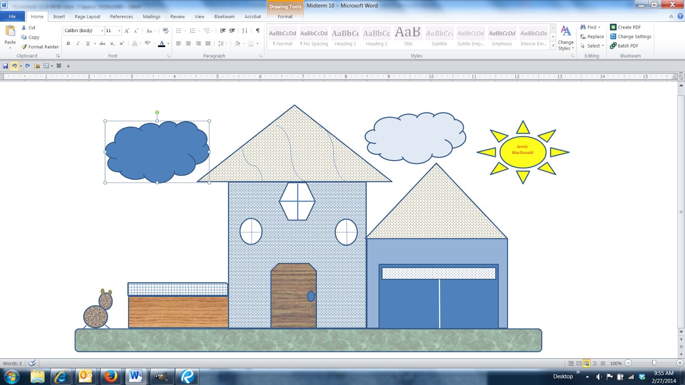Apply subscript formatting
The image size is (685, 385).
point(112,44)
